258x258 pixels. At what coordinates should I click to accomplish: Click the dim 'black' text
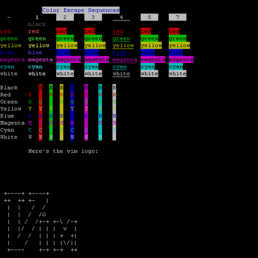tap(37, 24)
